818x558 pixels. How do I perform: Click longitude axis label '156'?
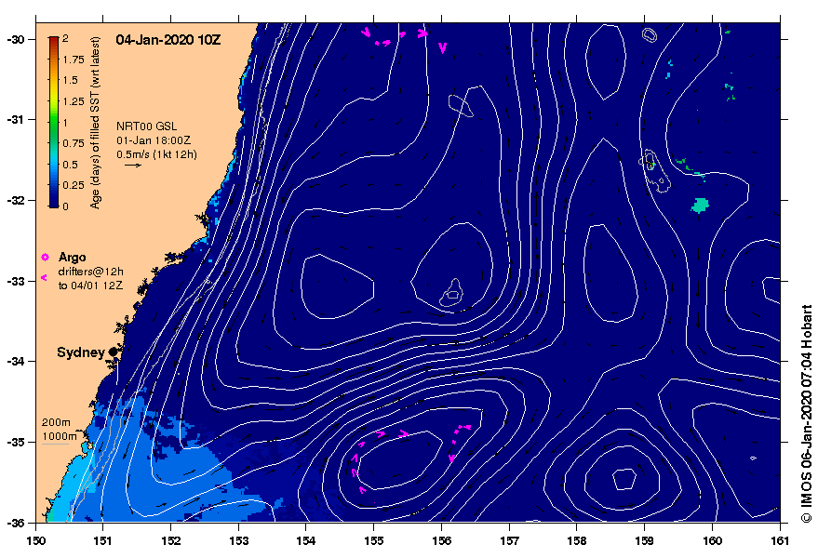(x=441, y=540)
